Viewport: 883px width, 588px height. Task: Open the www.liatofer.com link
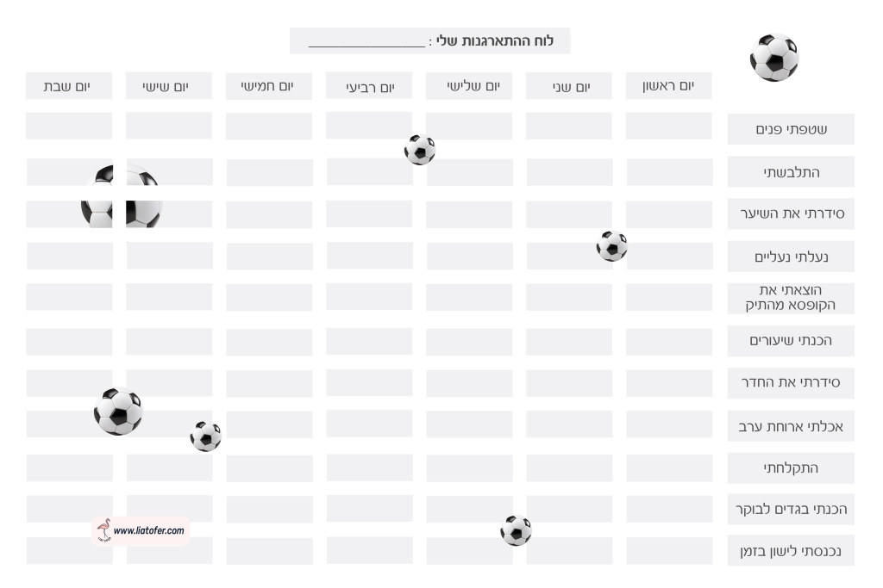click(149, 531)
